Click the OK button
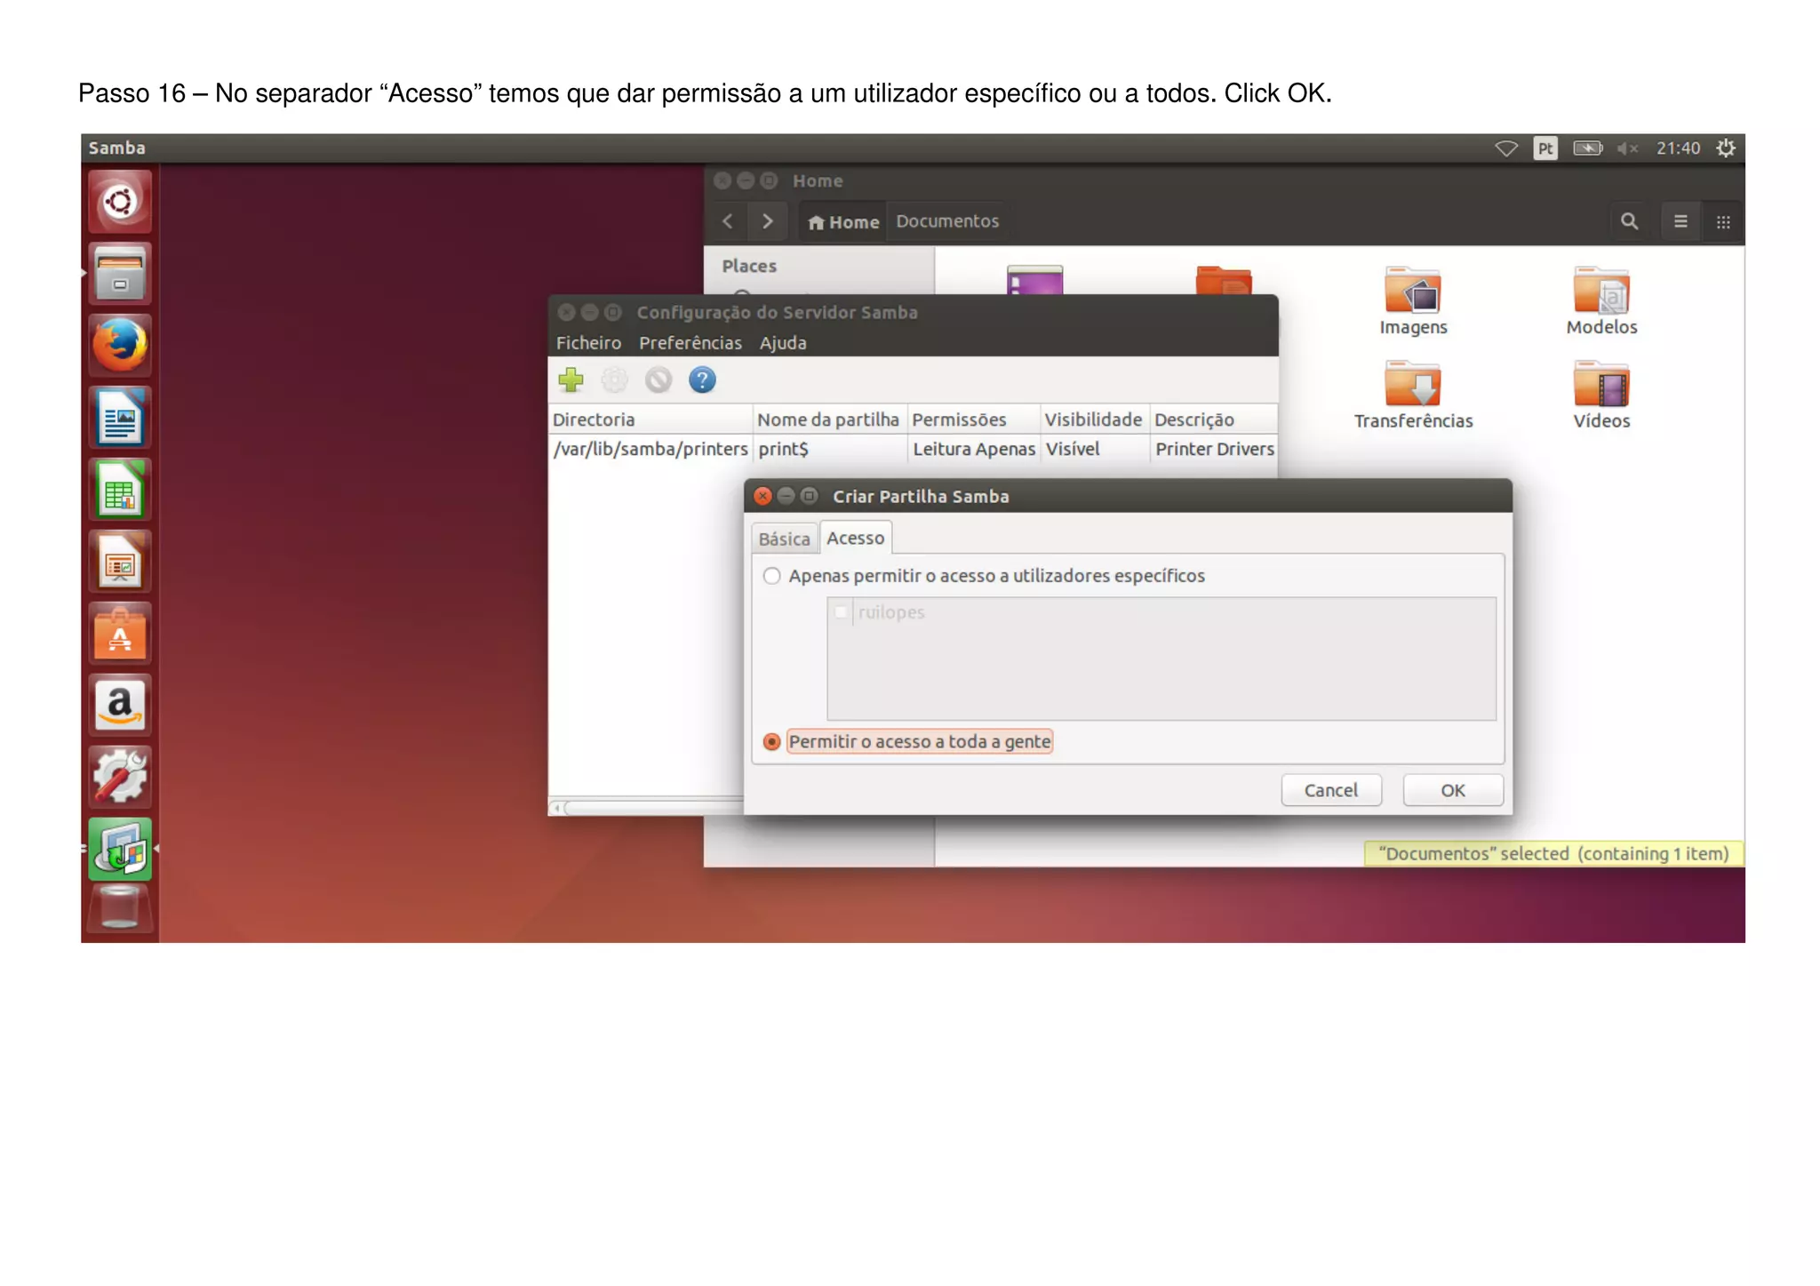Image resolution: width=1820 pixels, height=1286 pixels. coord(1453,790)
